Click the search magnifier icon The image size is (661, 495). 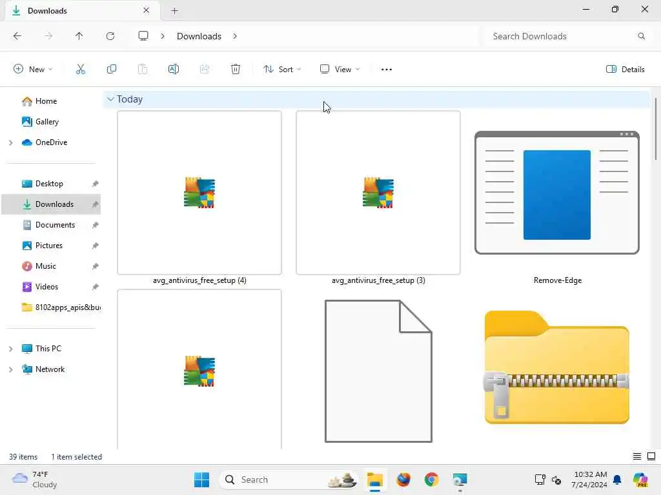click(641, 36)
